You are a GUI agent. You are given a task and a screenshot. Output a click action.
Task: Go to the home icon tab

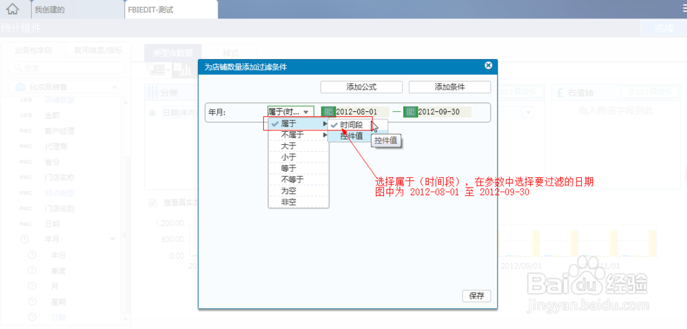[x=12, y=9]
